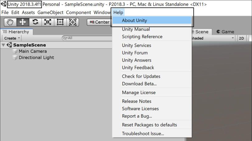The width and height of the screenshot is (252, 141).
Task: Select the Rect Transform tool
Action: coord(60,22)
